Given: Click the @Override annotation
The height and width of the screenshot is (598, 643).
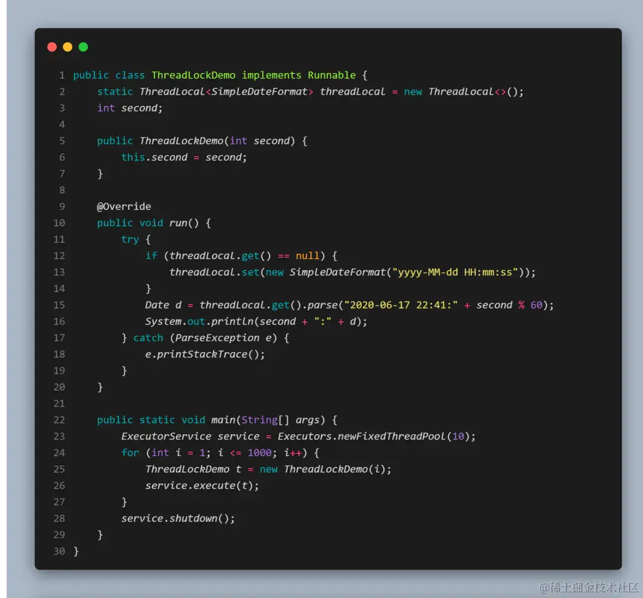Looking at the screenshot, I should 124,207.
